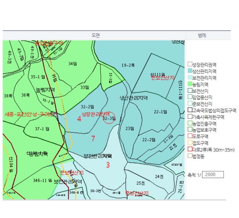Select the 가축사육제한구역 legend box
239x218 pixels.
point(190,116)
